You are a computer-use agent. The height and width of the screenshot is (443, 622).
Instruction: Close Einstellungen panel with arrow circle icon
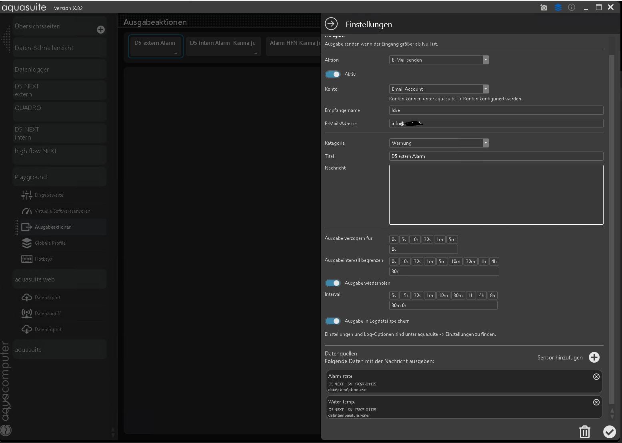pos(331,24)
